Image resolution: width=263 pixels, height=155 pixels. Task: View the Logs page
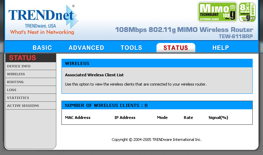point(31,90)
